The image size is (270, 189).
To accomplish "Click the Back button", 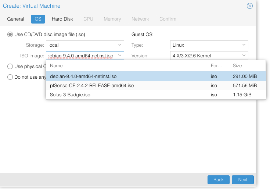I will 218,180.
